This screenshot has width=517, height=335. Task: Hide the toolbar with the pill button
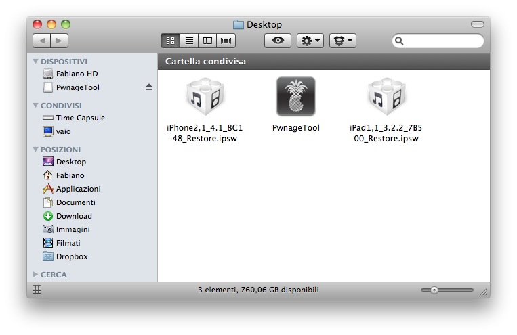click(x=478, y=24)
